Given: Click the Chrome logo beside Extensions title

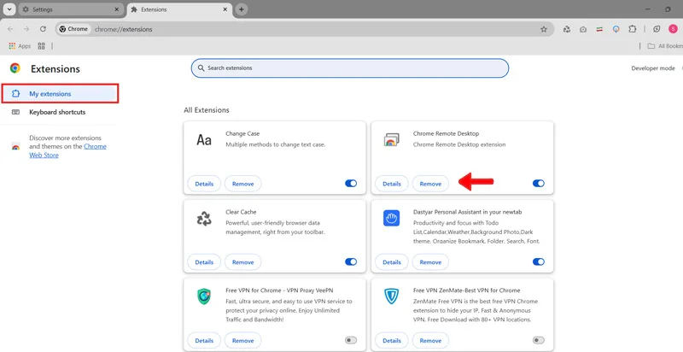Looking at the screenshot, I should (x=15, y=68).
